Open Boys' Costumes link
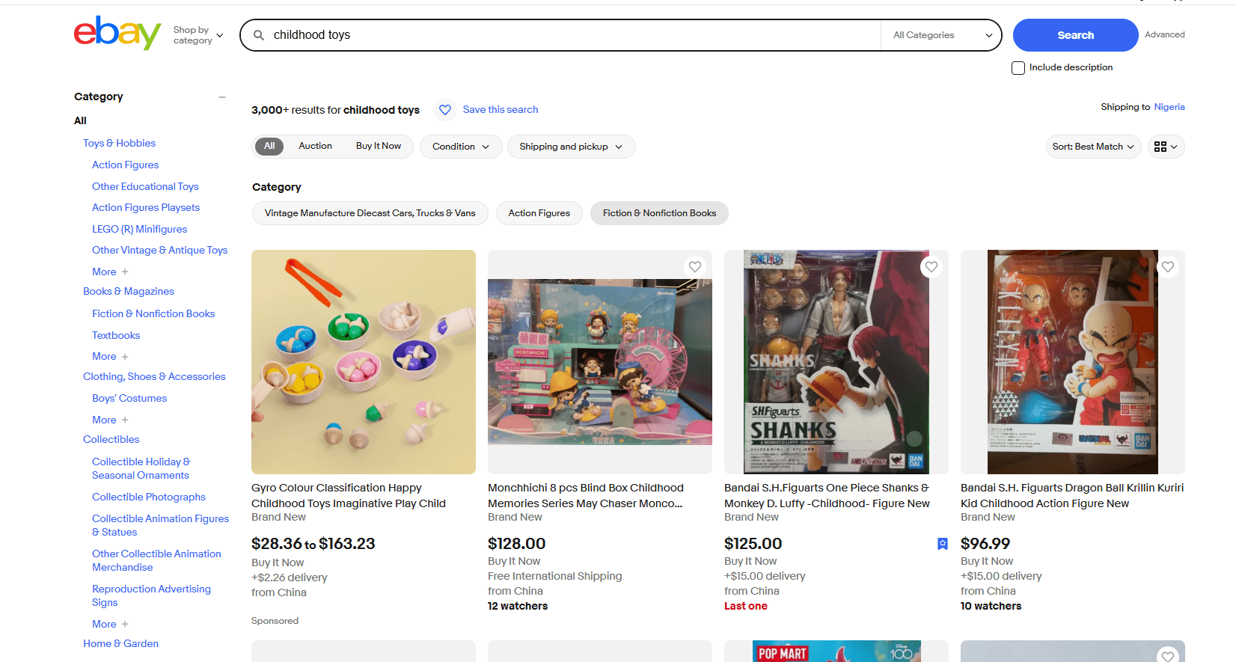 click(129, 398)
